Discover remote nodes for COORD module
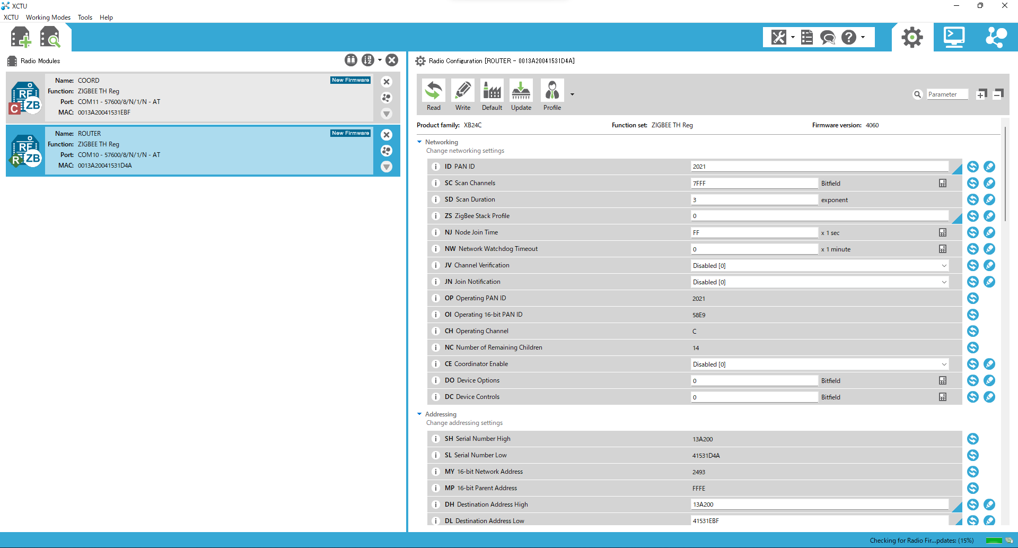 387,98
